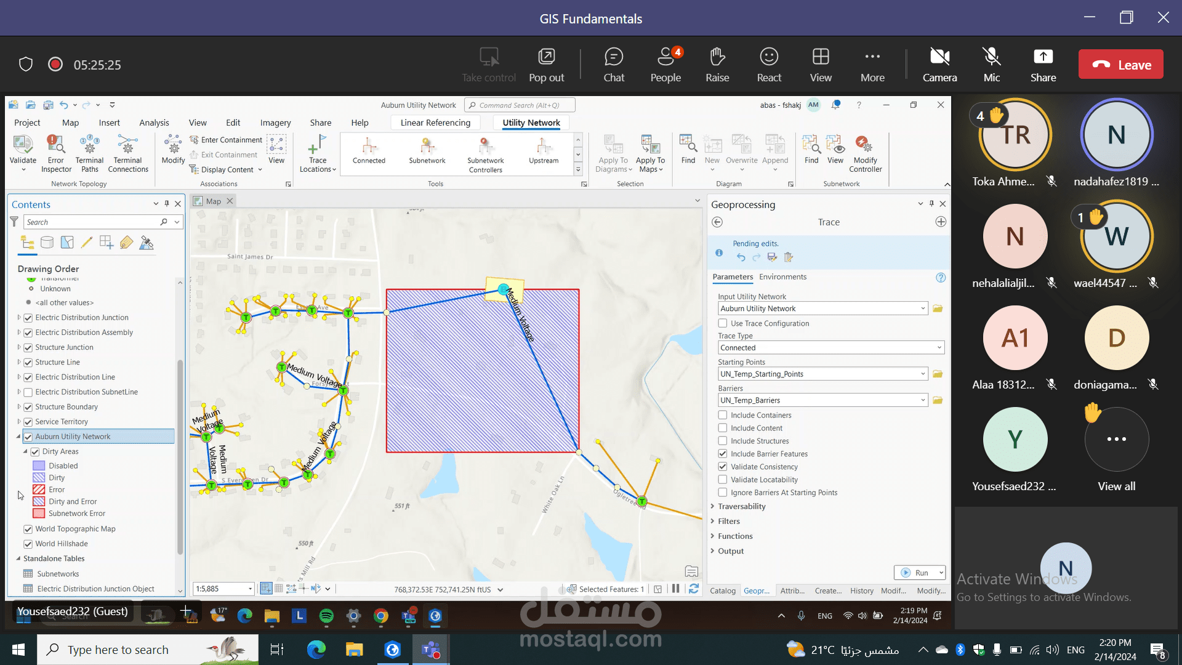
Task: Go back in the Geoprocessing pane
Action: (717, 222)
